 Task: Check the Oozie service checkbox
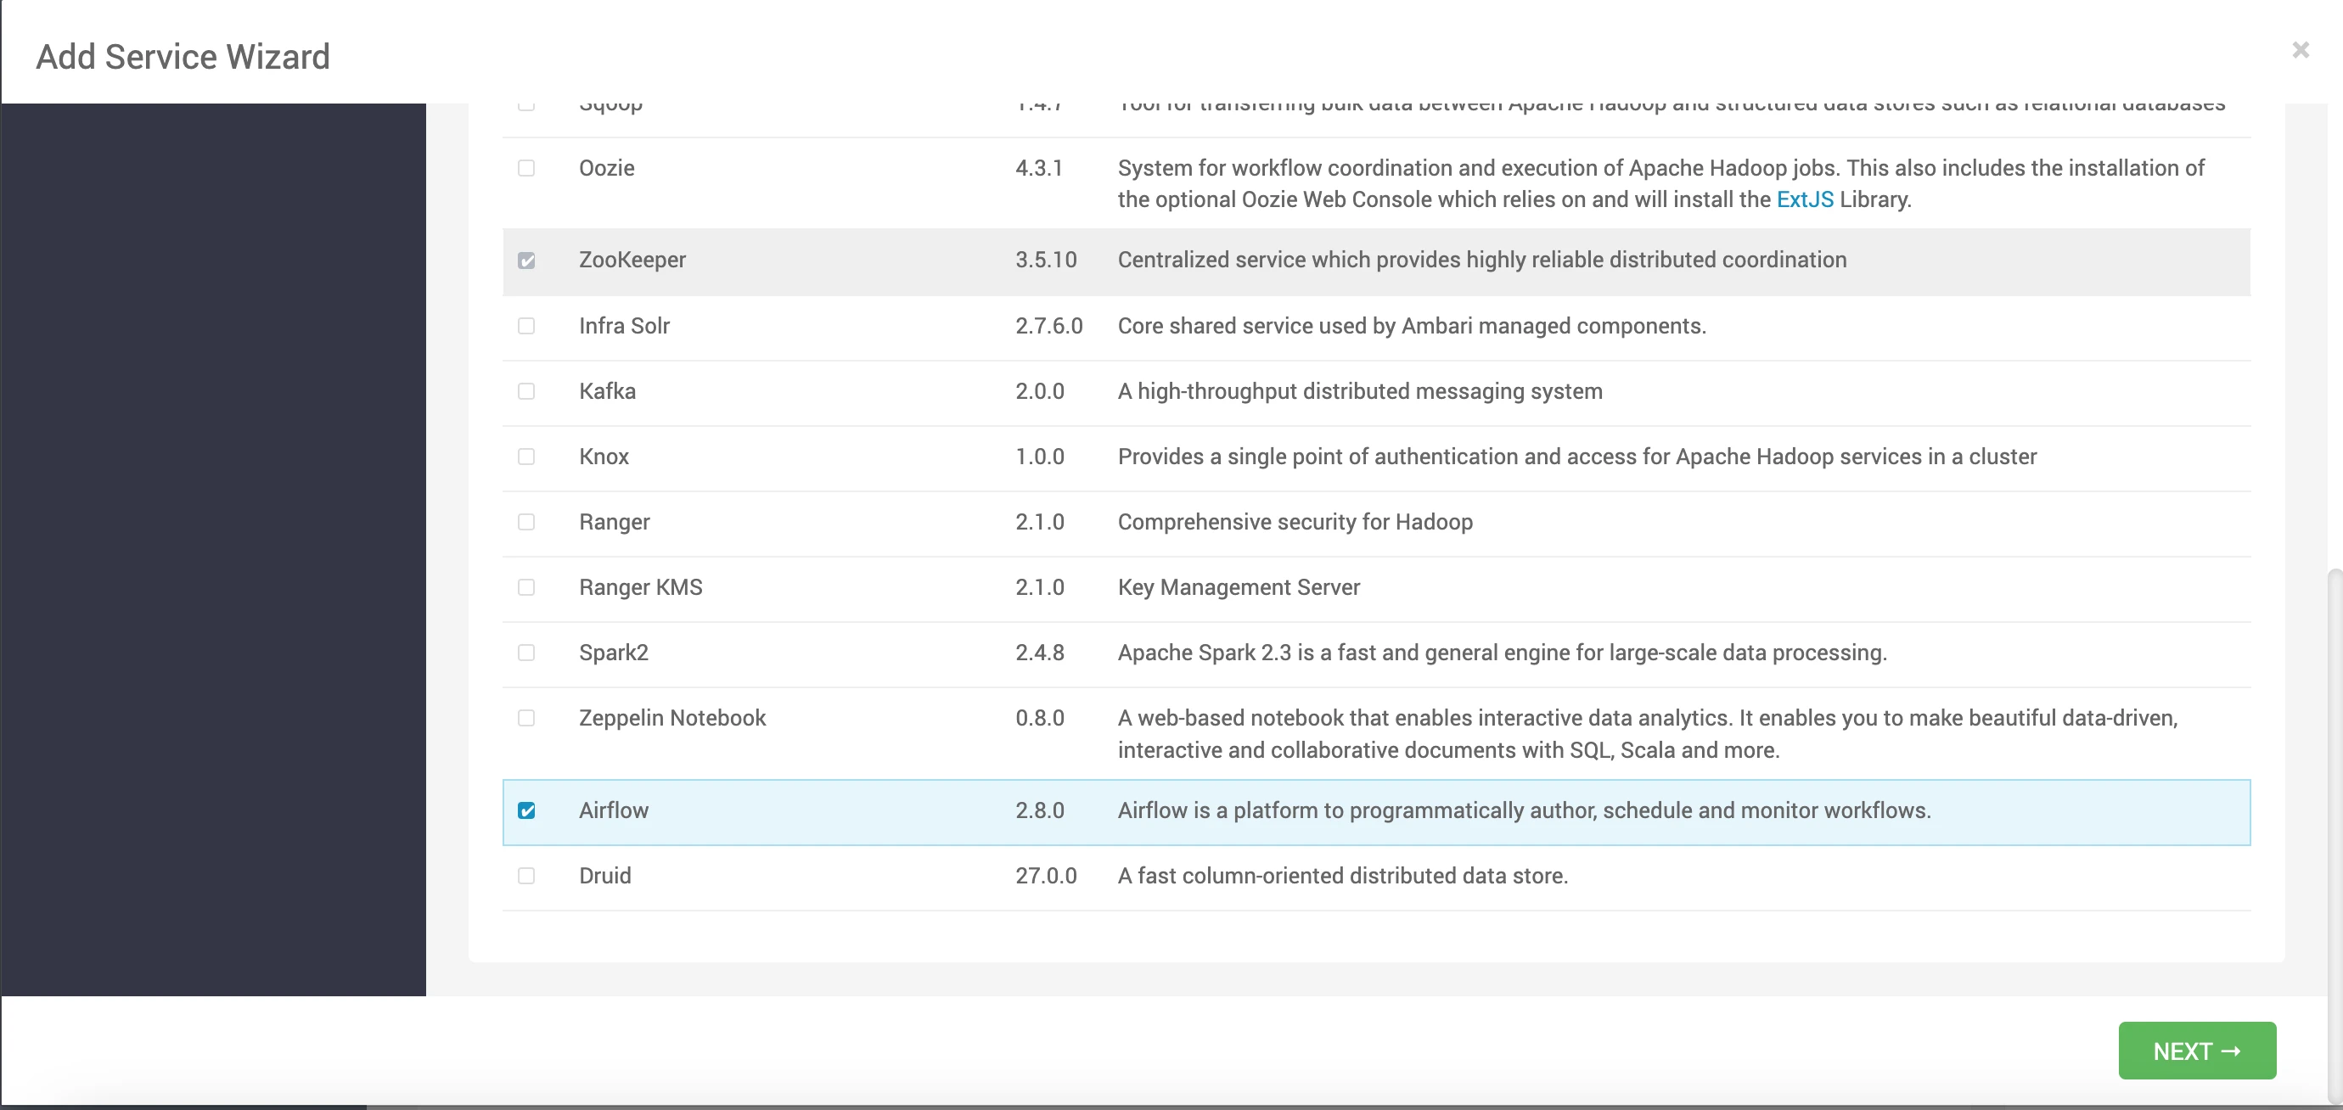tap(526, 168)
